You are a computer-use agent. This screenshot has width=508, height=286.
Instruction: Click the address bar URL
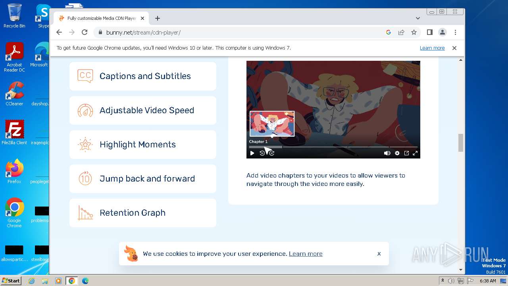click(x=143, y=33)
